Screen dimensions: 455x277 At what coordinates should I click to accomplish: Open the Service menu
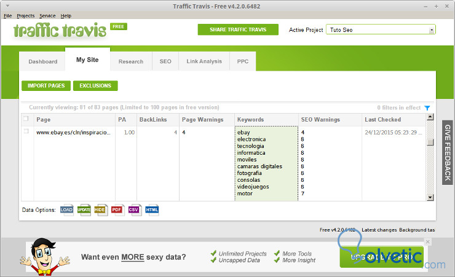click(47, 15)
